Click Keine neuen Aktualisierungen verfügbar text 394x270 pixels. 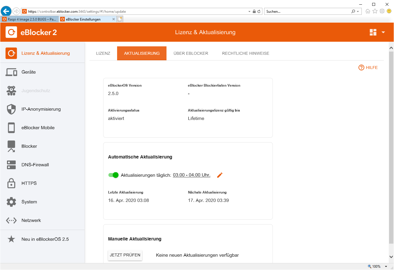coord(197,255)
